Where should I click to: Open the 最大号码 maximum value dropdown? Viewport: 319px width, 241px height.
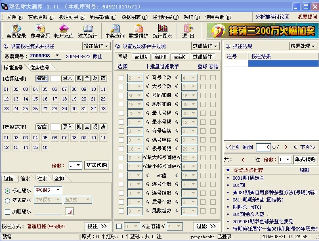click(193, 113)
